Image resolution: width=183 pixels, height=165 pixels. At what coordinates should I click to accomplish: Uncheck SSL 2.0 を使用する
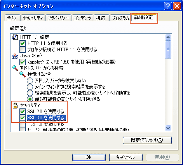23,112
